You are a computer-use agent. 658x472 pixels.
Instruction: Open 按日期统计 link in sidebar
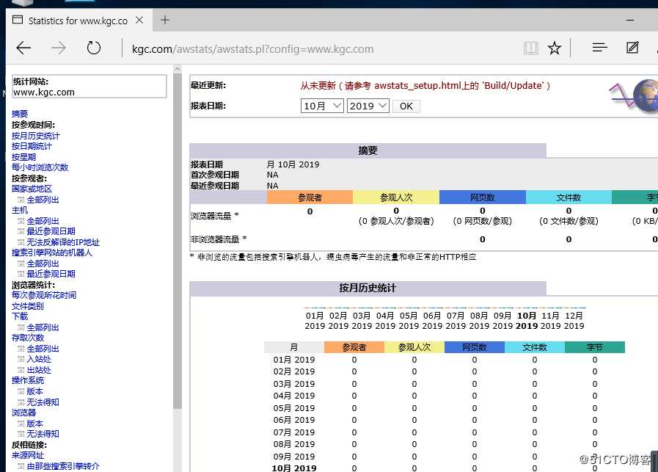(32, 146)
